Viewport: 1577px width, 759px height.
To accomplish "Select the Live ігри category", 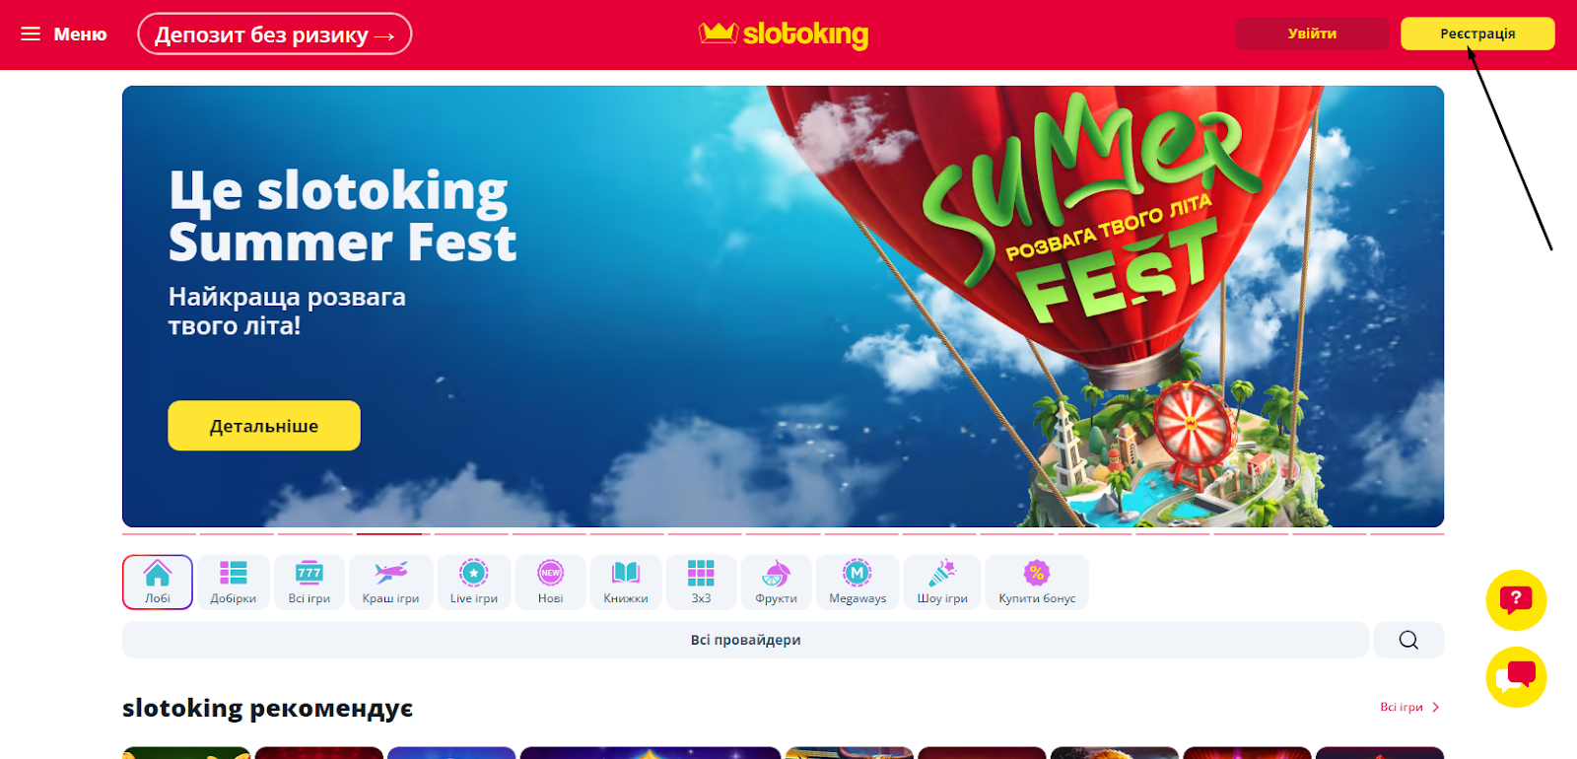I will pos(474,583).
